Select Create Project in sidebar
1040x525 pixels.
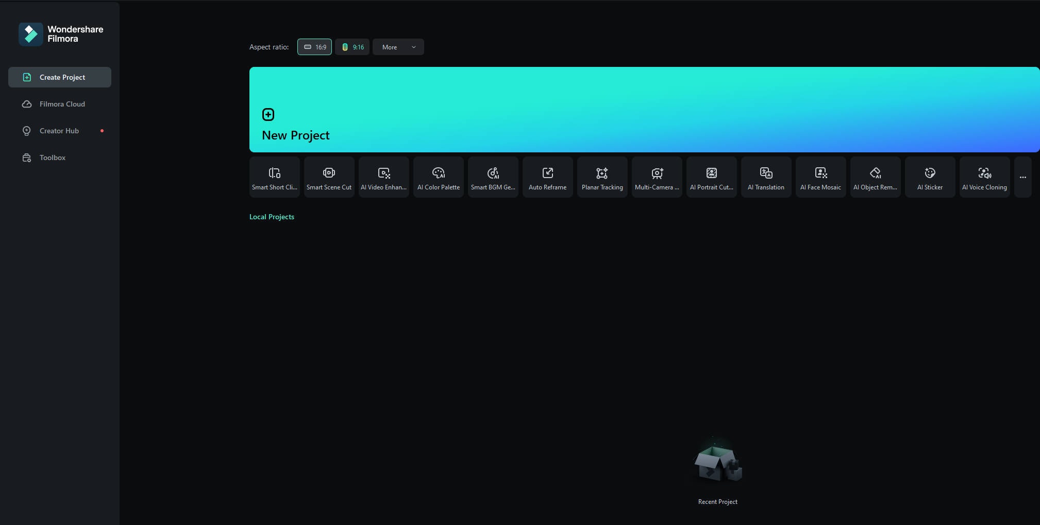click(x=60, y=77)
